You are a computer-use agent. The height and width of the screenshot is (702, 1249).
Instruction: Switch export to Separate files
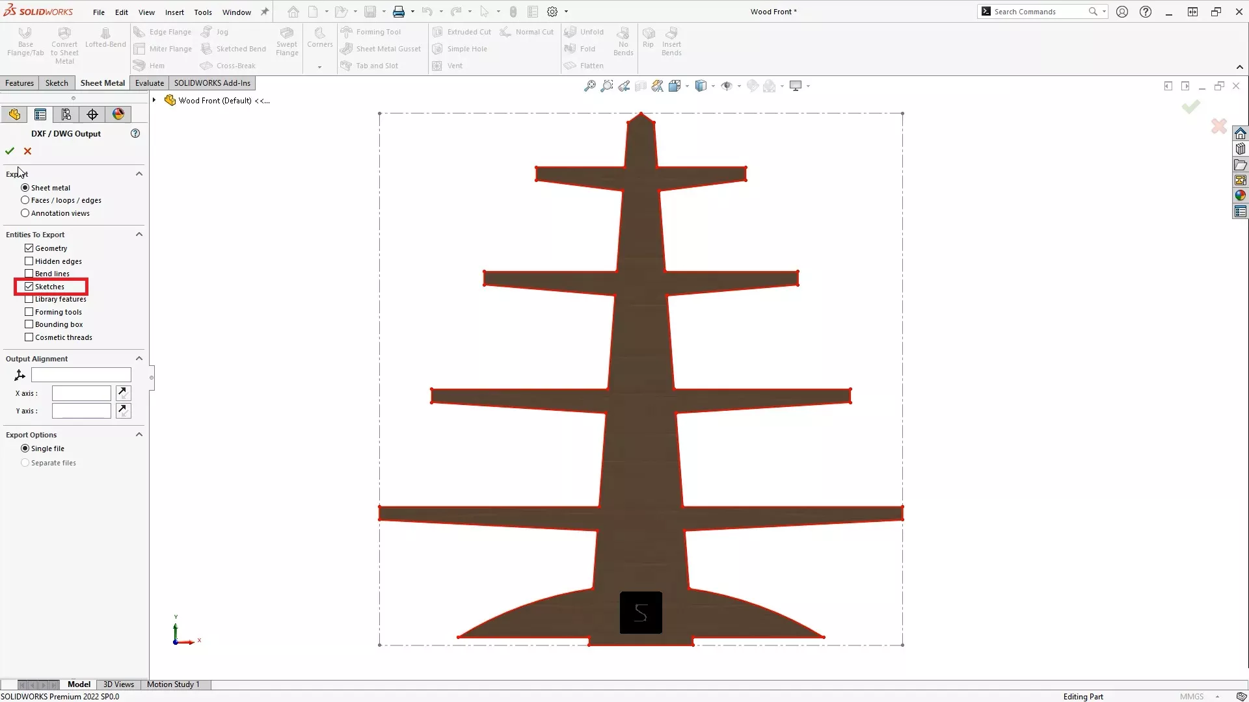tap(24, 462)
